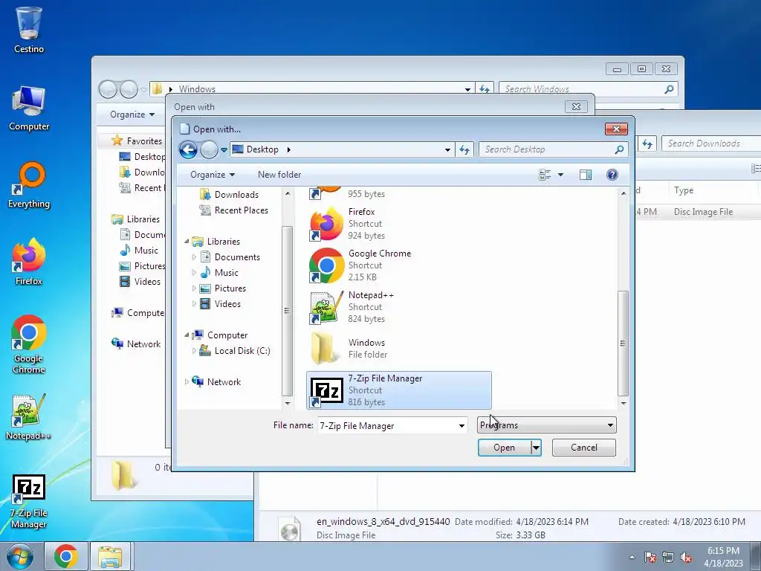Click the network icon in system tray

[668, 557]
